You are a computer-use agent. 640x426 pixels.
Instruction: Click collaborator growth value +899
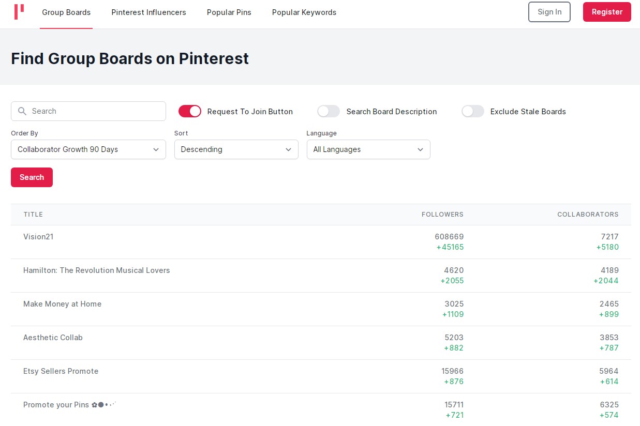point(609,314)
